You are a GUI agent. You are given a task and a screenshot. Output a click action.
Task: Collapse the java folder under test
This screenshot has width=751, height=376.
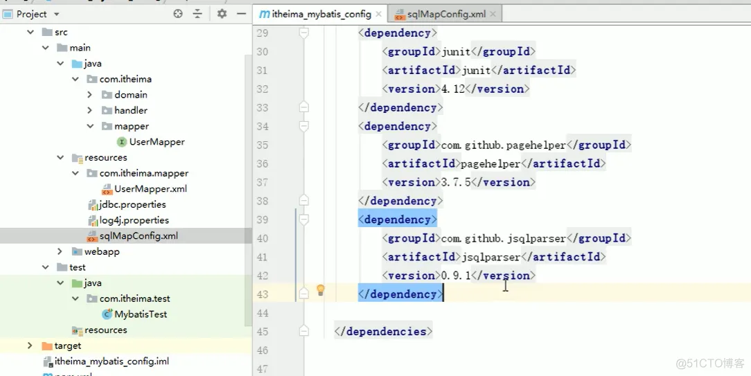pyautogui.click(x=60, y=283)
